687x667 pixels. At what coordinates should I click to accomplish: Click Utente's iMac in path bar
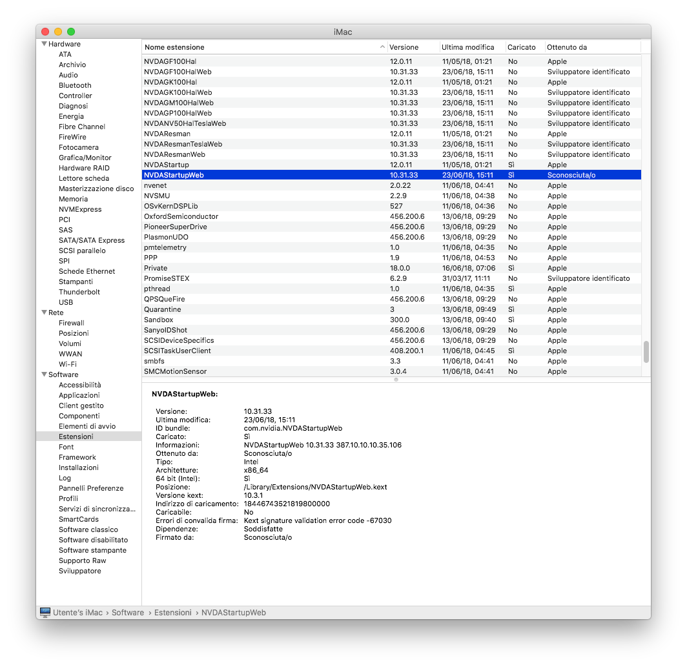click(x=77, y=612)
